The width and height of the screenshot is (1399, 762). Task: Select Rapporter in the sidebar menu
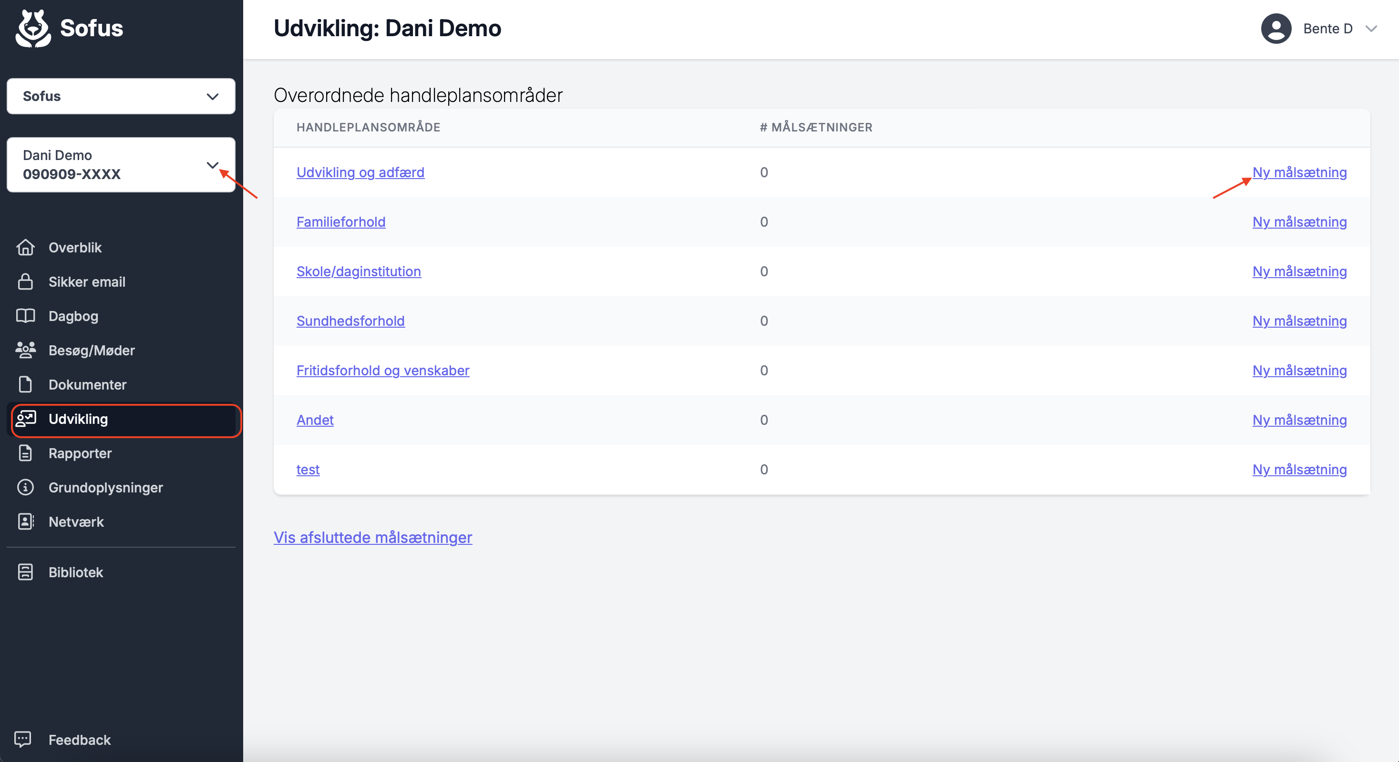(79, 453)
